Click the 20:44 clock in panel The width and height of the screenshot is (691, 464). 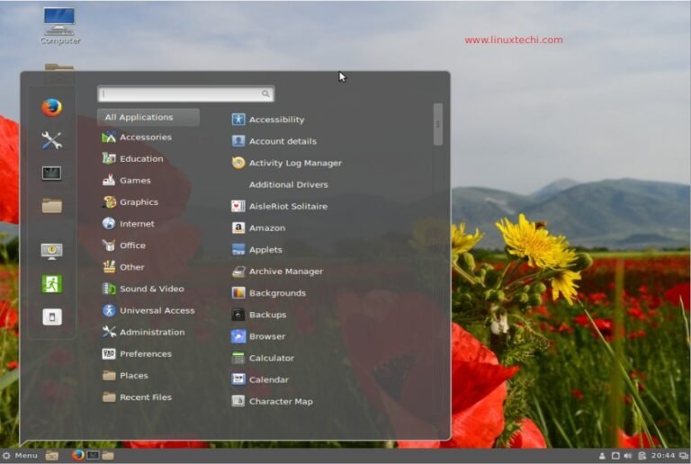click(663, 456)
